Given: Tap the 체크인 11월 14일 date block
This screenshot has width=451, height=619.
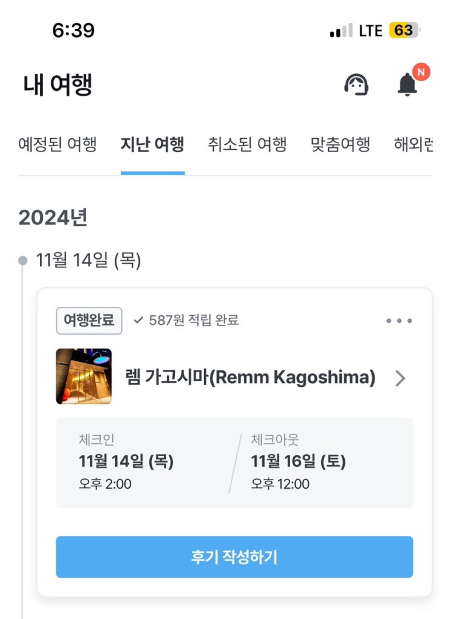Looking at the screenshot, I should pos(126,462).
